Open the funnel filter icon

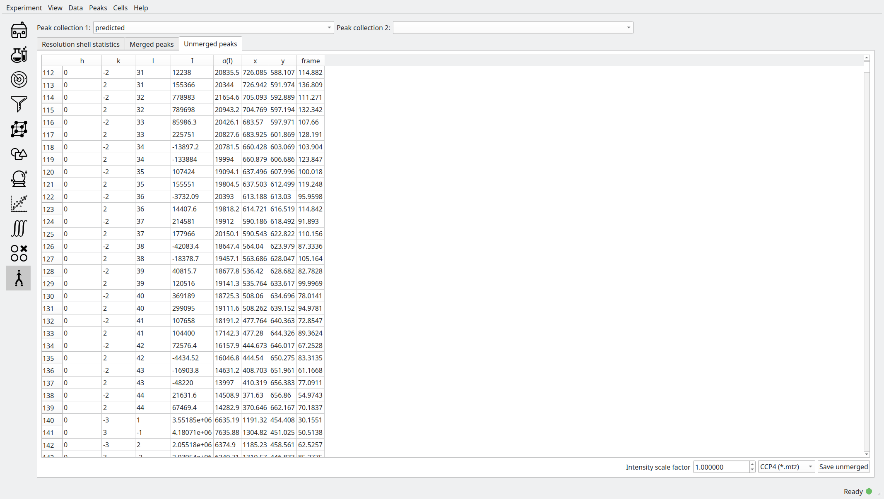click(x=19, y=104)
